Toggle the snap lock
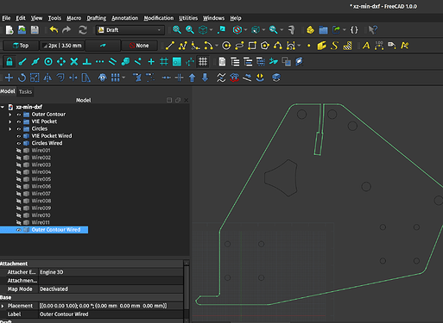Screen dimensions: 443x323 [9, 61]
